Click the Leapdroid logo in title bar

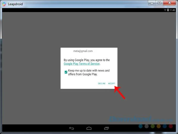pyautogui.click(x=4, y=4)
